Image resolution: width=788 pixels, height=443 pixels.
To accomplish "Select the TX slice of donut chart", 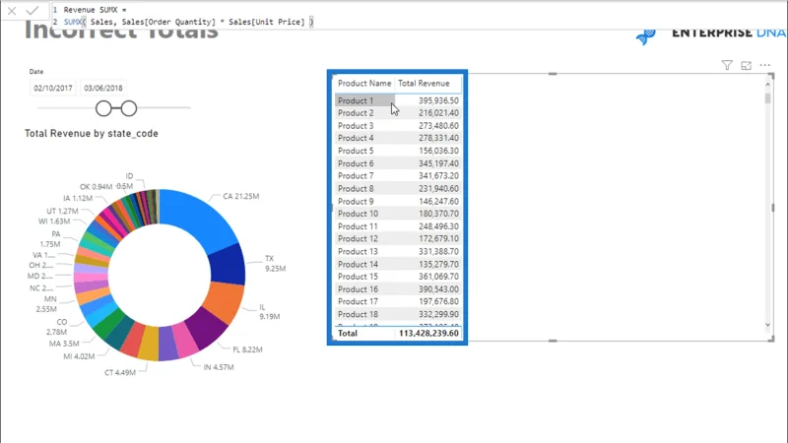I will coord(228,265).
